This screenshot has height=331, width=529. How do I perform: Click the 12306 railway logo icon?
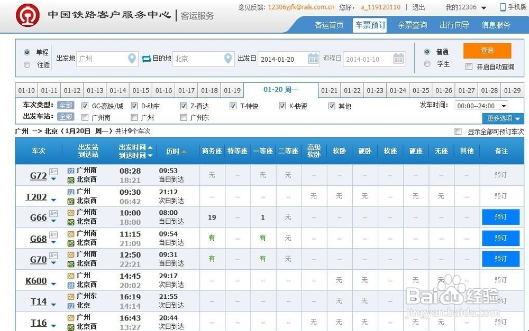(x=26, y=15)
